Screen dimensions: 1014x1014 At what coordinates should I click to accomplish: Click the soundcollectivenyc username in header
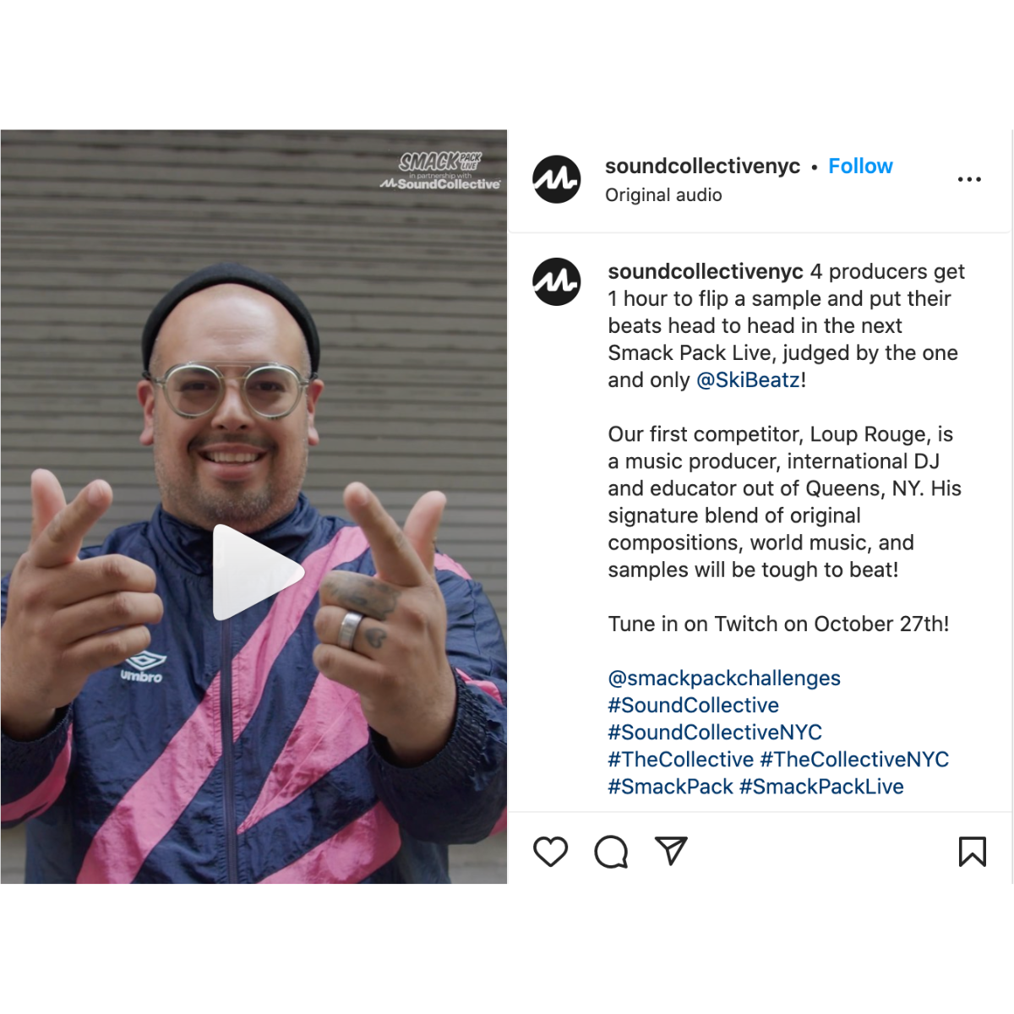pos(702,166)
